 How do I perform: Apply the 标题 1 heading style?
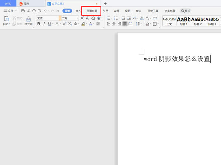pos(183,21)
